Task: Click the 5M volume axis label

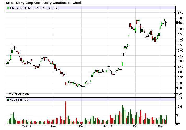Action: [x=178, y=115]
